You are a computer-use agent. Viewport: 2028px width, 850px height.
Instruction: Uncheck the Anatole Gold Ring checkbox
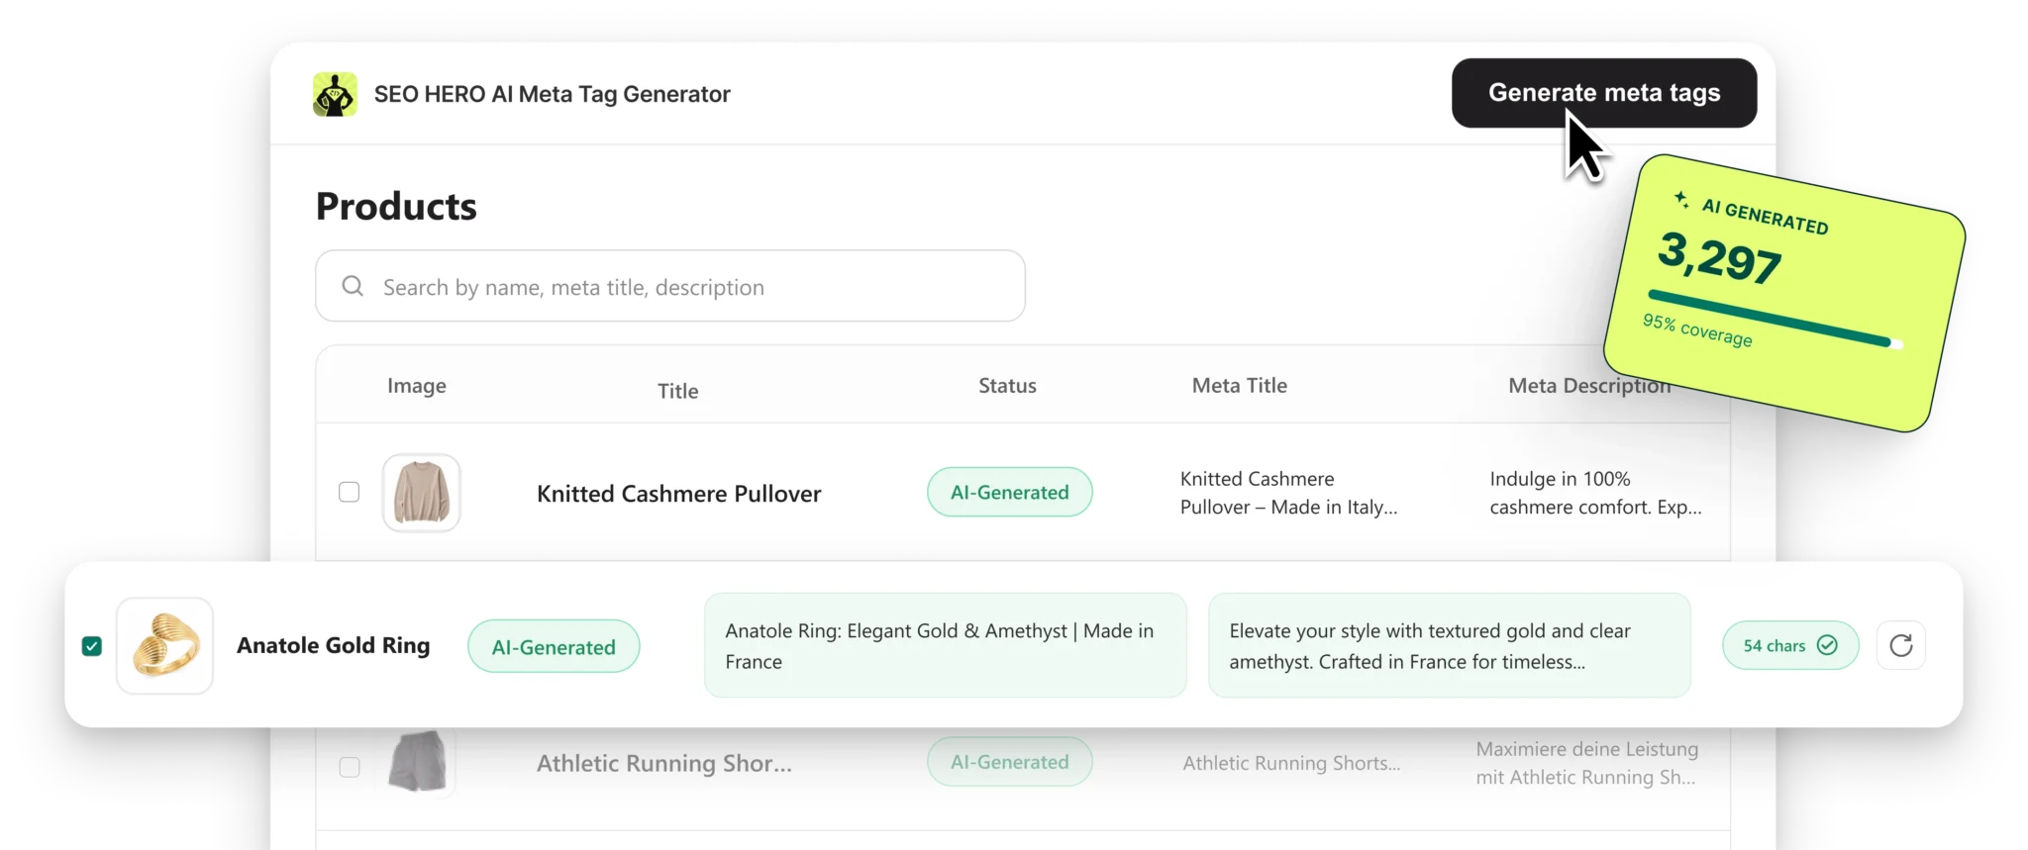tap(92, 646)
